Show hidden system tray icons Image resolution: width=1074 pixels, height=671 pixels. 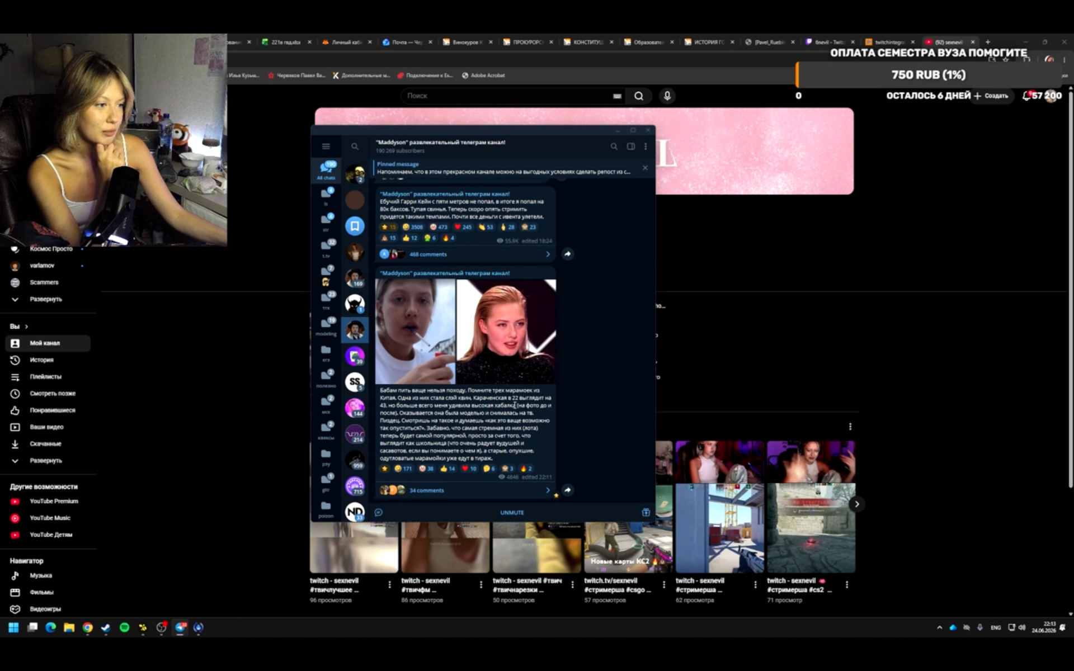click(x=939, y=627)
